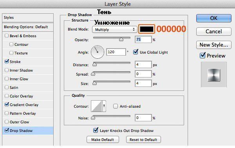
Task: Open the Blend Mode Multiply dropdown
Action: point(114,29)
